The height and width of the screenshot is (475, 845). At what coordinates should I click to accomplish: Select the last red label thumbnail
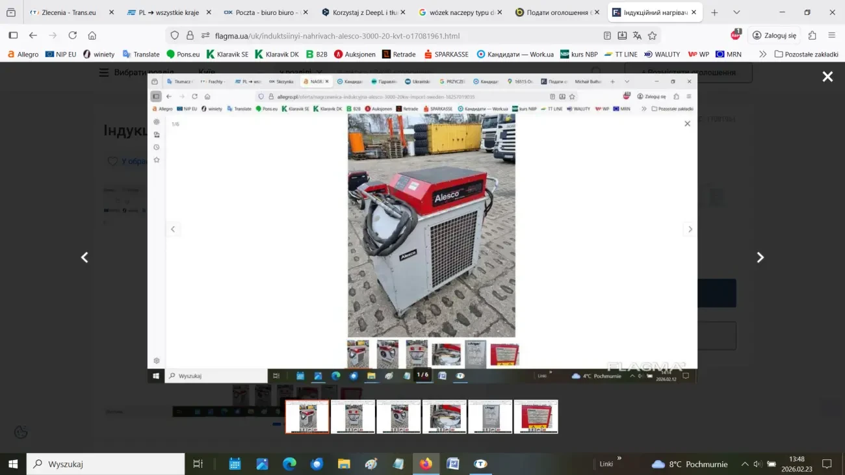(536, 417)
